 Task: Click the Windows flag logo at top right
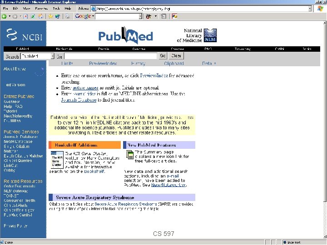(320, 9)
